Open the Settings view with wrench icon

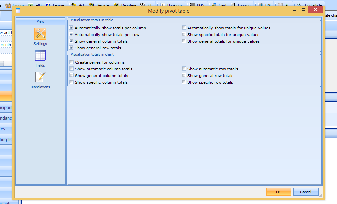[x=40, y=34]
